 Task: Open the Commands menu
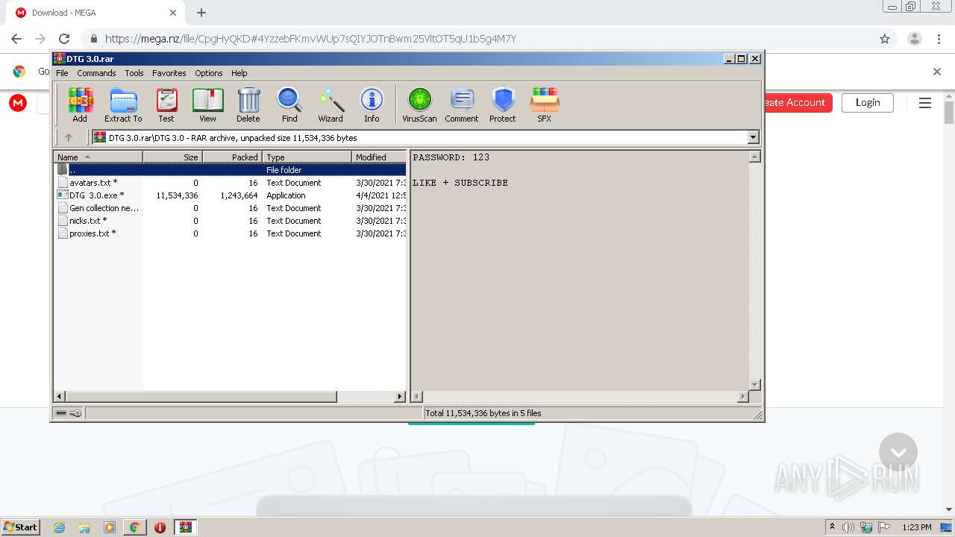(96, 73)
